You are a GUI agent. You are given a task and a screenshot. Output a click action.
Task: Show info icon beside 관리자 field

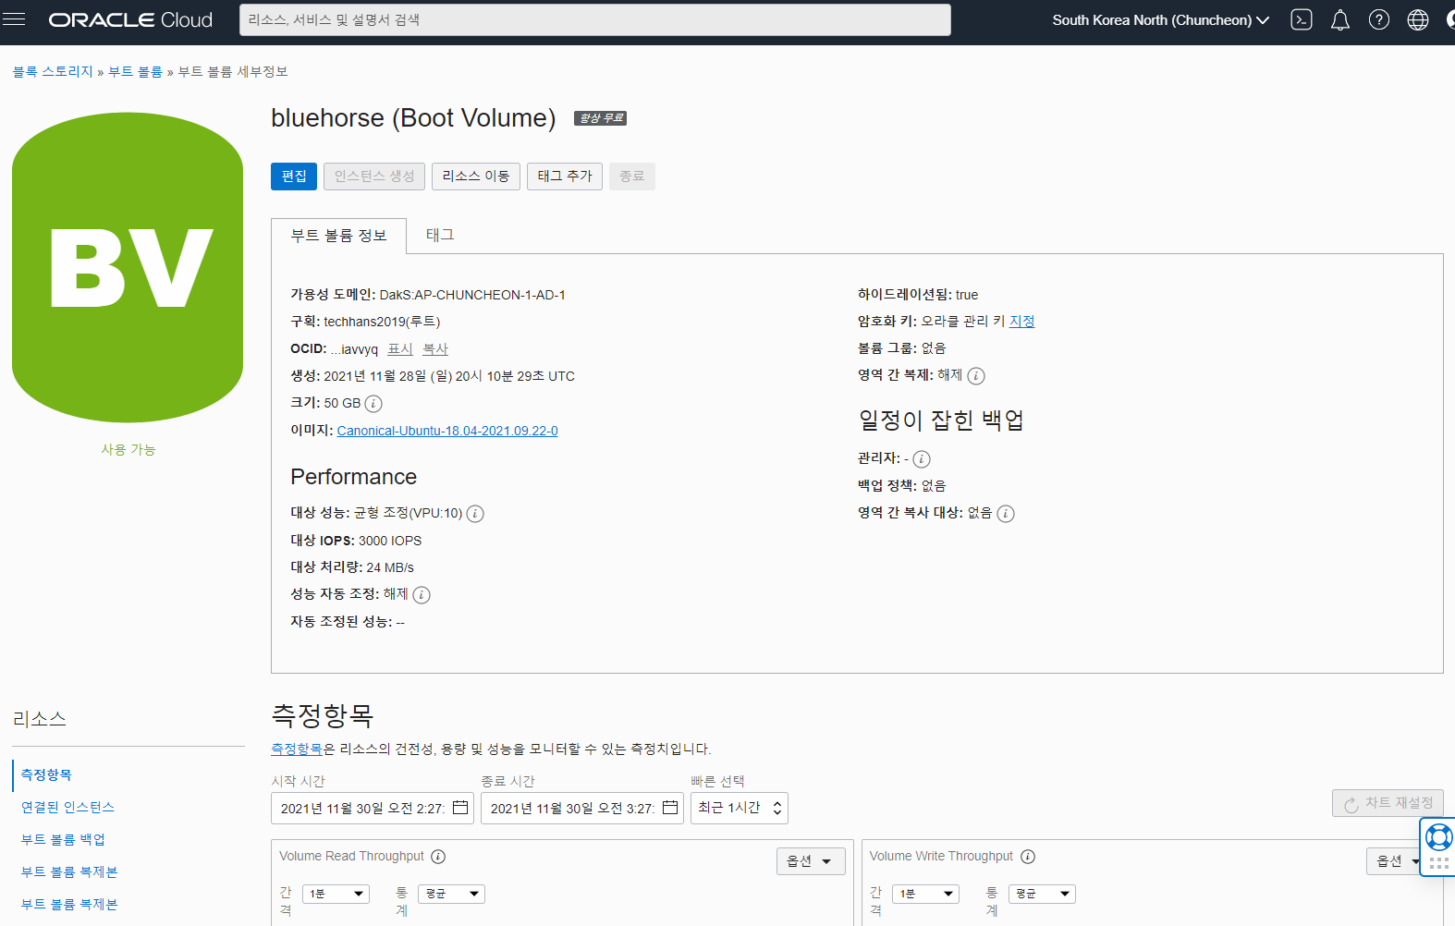(x=922, y=459)
